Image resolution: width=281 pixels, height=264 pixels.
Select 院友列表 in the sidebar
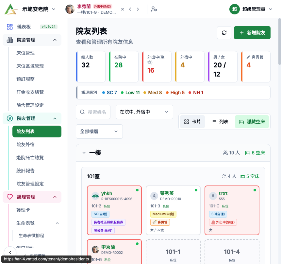point(37,132)
